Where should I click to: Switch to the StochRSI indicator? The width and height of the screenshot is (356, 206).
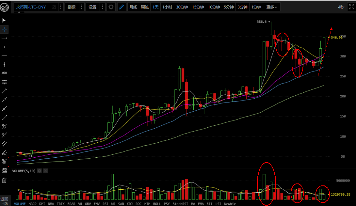pyautogui.click(x=180, y=204)
